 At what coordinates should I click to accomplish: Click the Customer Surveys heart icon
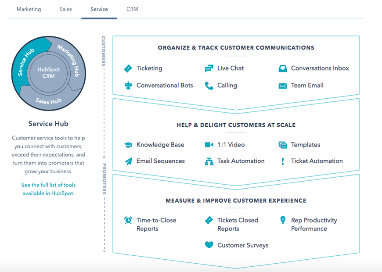(x=209, y=245)
